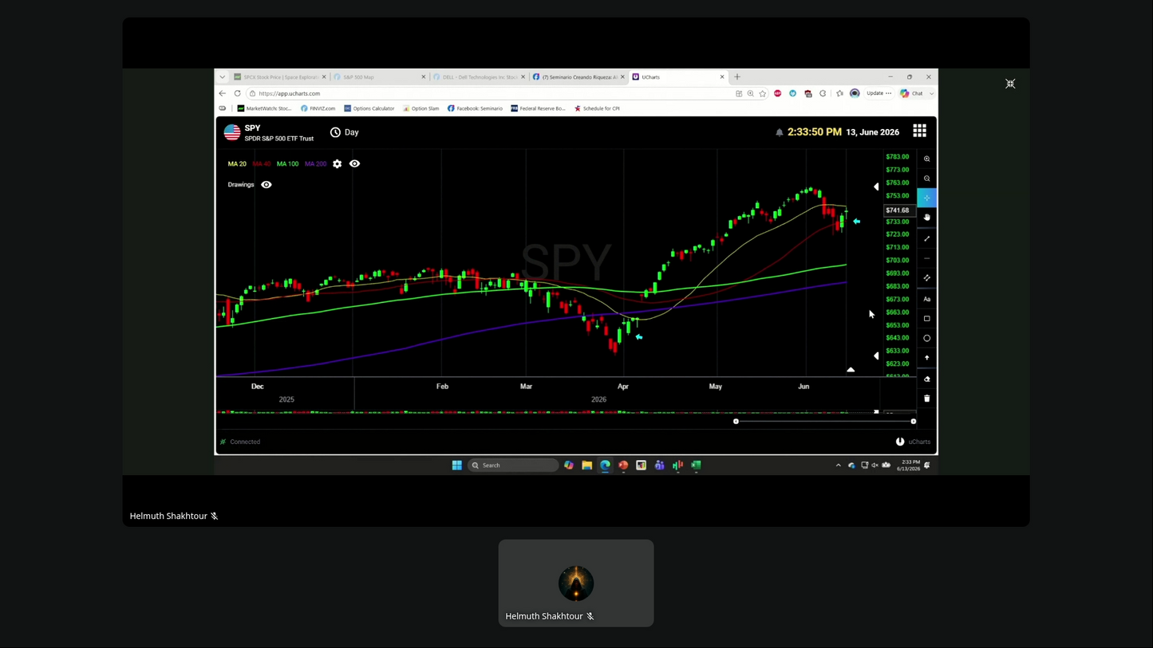The height and width of the screenshot is (648, 1153).
Task: Toggle the MA 20 indicator
Action: coord(237,163)
